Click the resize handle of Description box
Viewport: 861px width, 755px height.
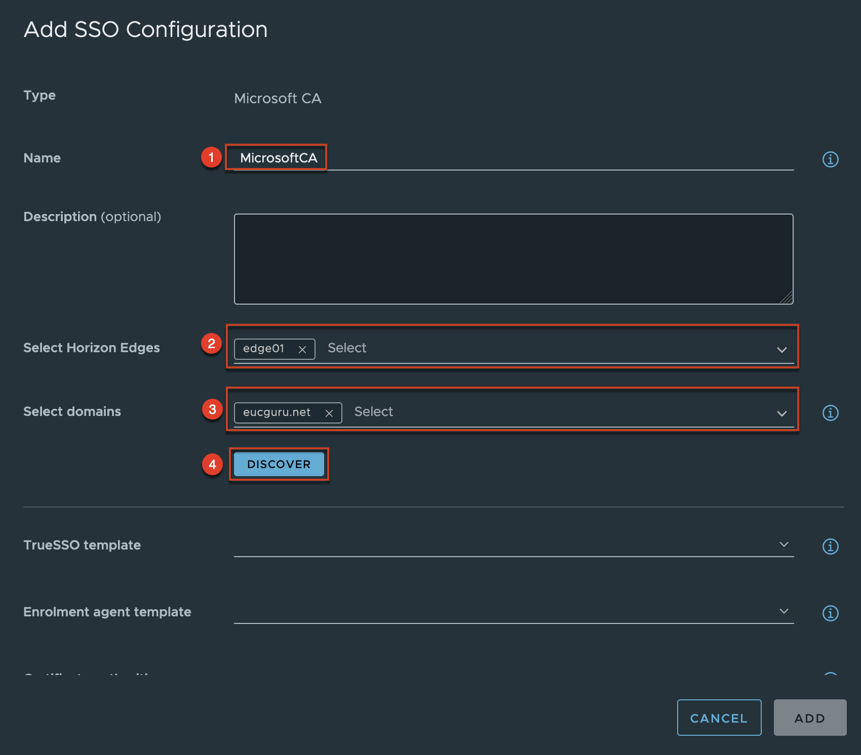click(x=787, y=298)
